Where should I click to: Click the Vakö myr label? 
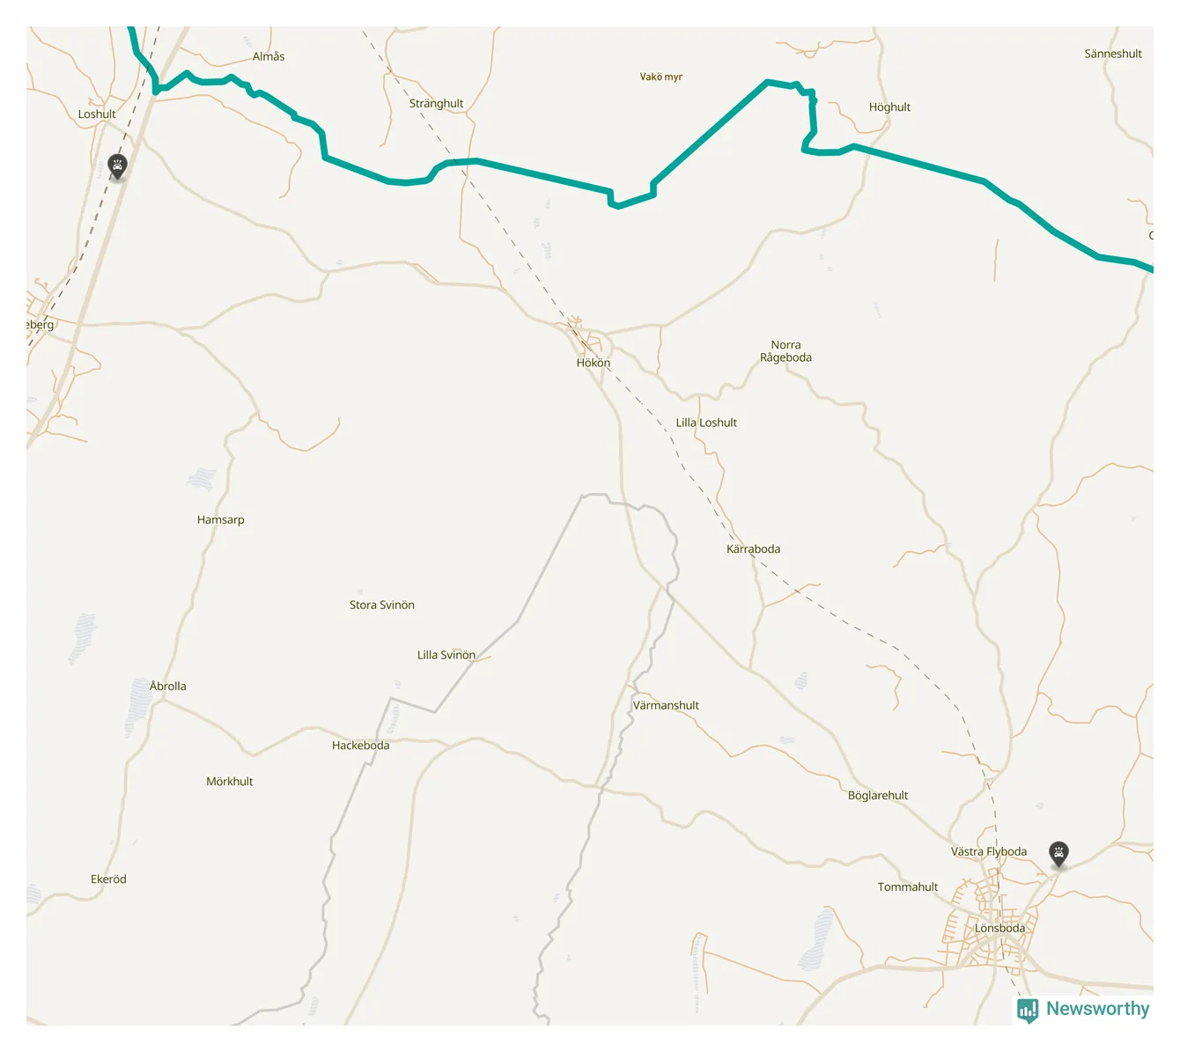tap(661, 77)
